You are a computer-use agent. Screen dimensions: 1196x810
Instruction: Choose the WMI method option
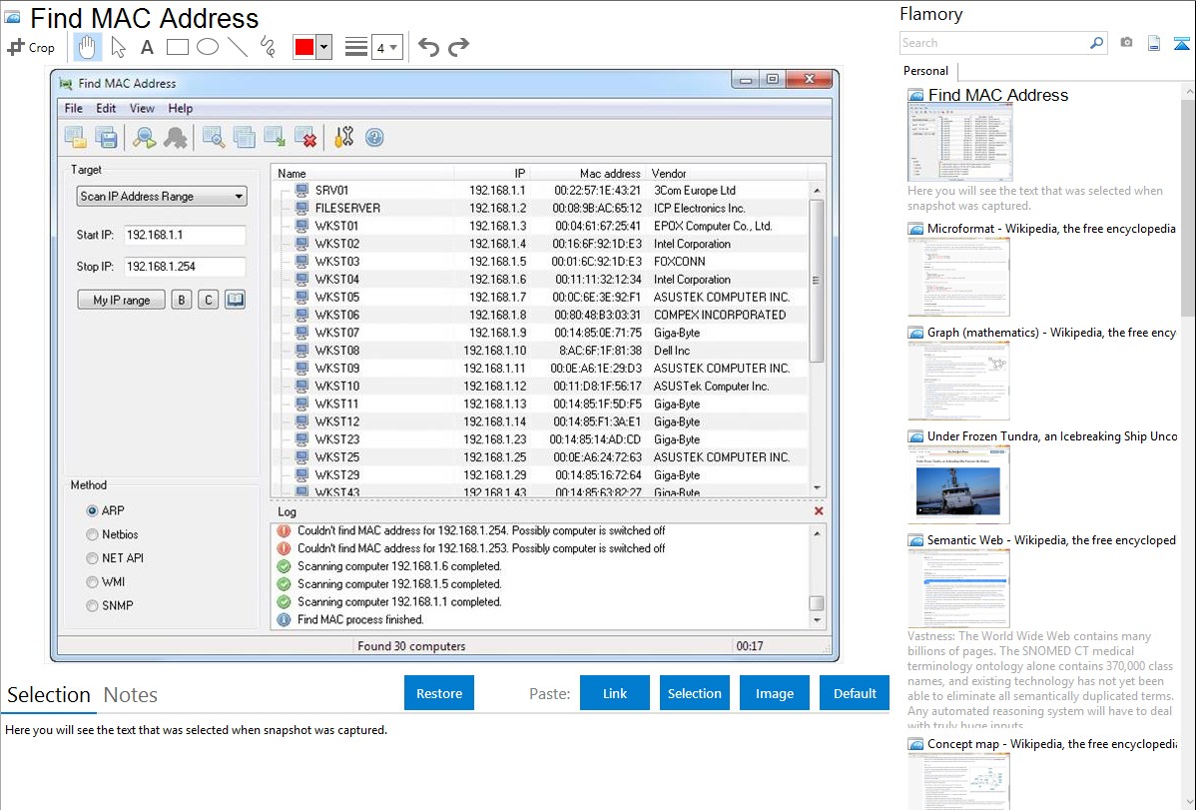93,582
